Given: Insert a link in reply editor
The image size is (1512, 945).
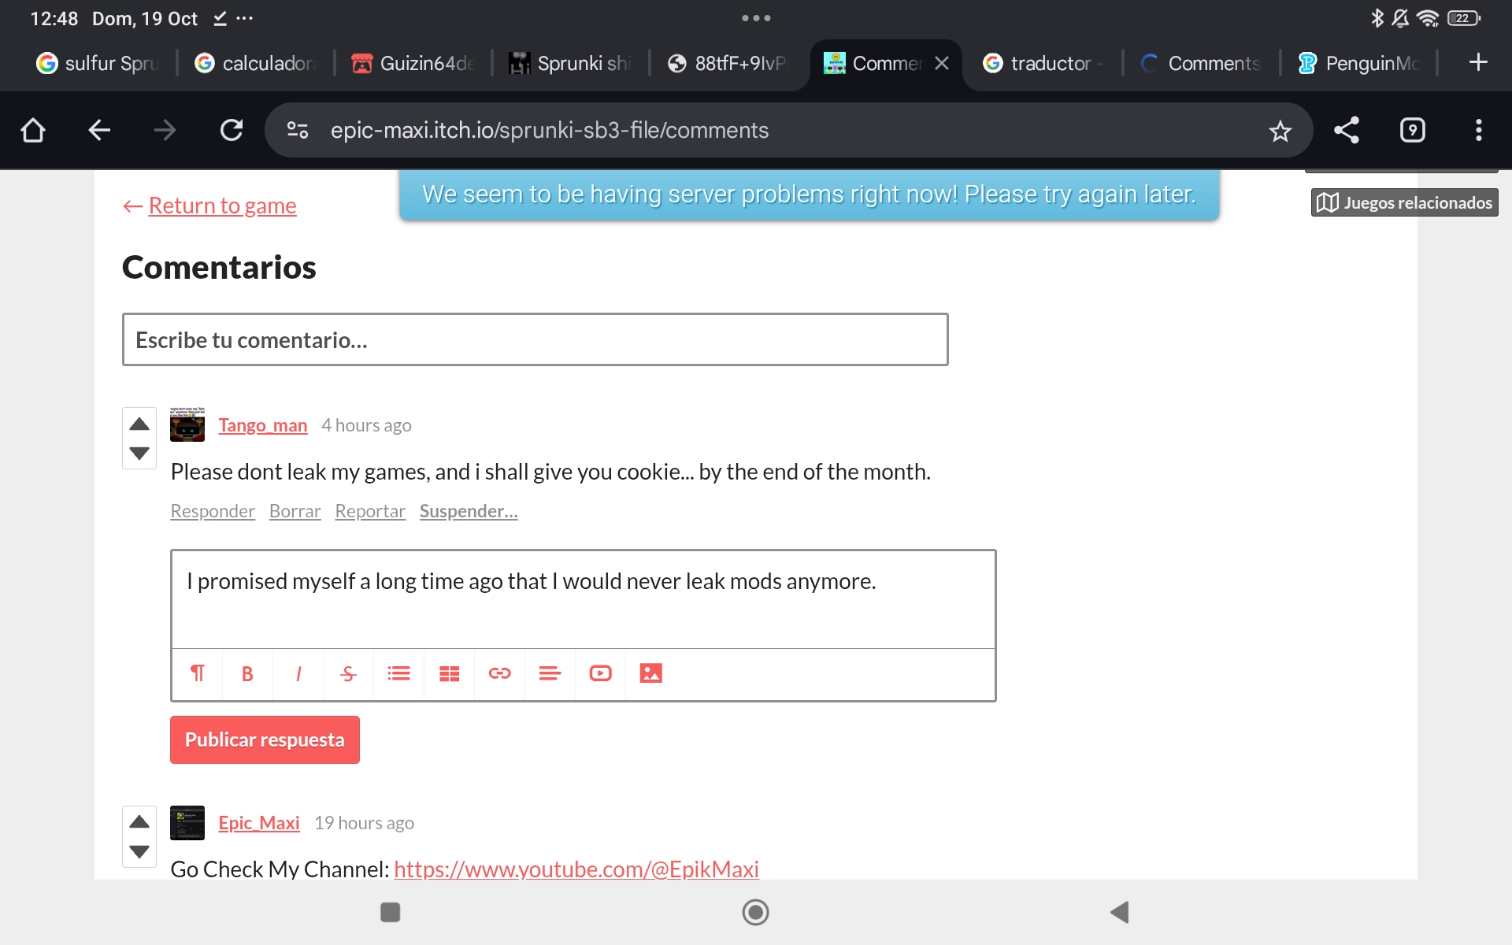Looking at the screenshot, I should (x=499, y=674).
